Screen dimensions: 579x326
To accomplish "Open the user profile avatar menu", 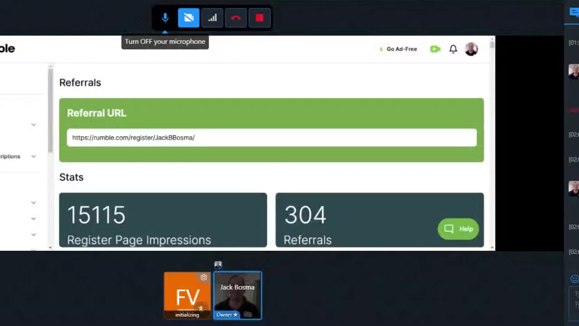I will click(x=471, y=49).
